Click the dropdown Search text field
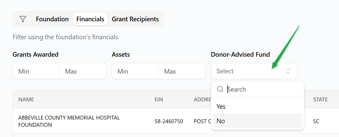This screenshot has width=339, height=137. [x=263, y=89]
